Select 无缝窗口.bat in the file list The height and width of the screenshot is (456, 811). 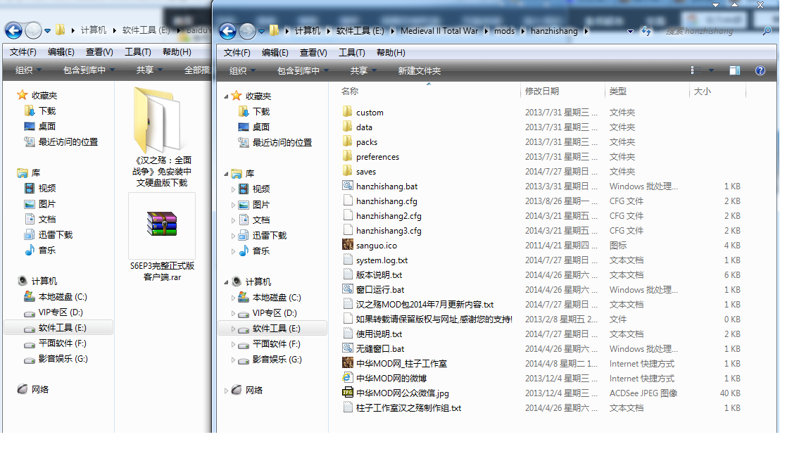(379, 349)
